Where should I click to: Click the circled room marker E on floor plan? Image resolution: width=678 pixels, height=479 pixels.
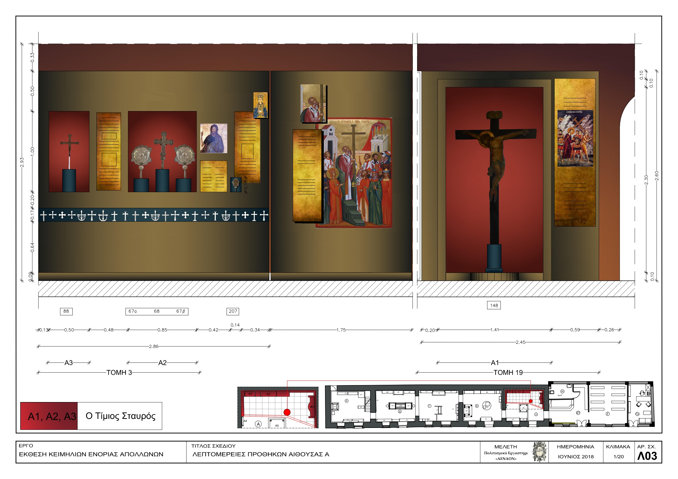pyautogui.click(x=347, y=401)
